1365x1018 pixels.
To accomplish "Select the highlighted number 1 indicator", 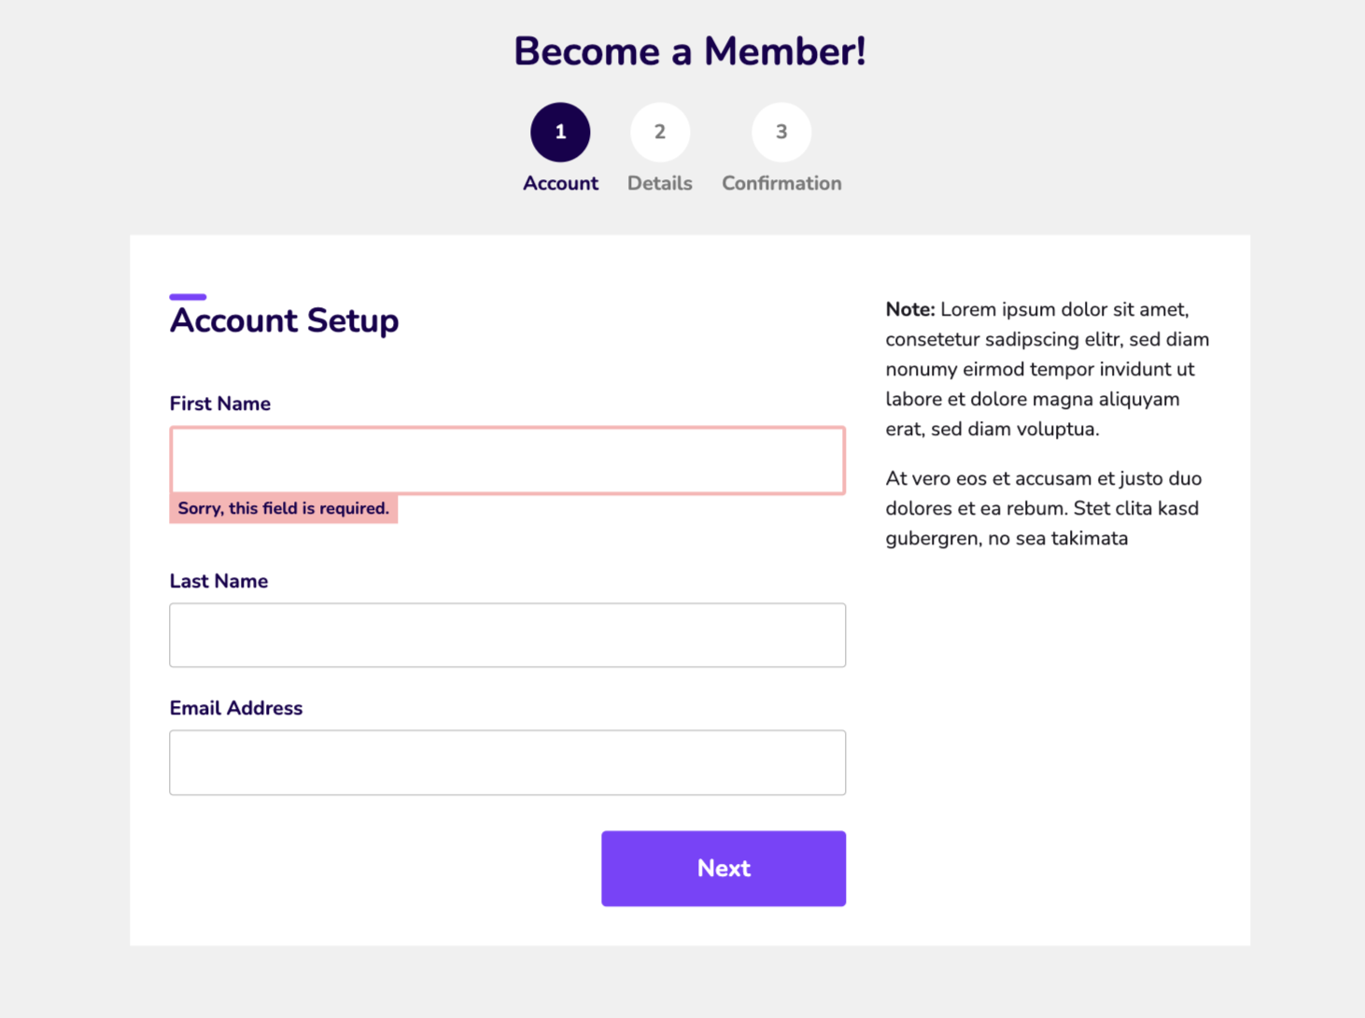I will [x=560, y=132].
